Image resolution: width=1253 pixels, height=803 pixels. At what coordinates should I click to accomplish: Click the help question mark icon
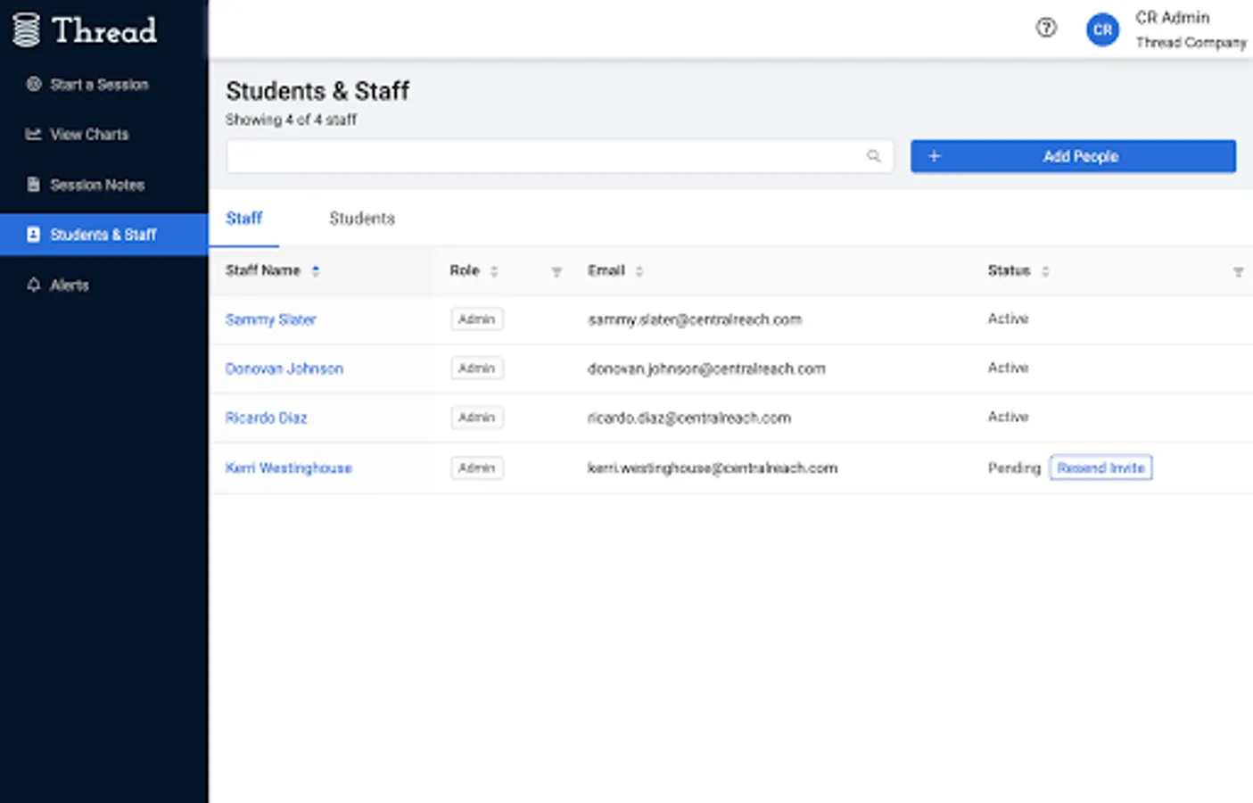pos(1046,28)
